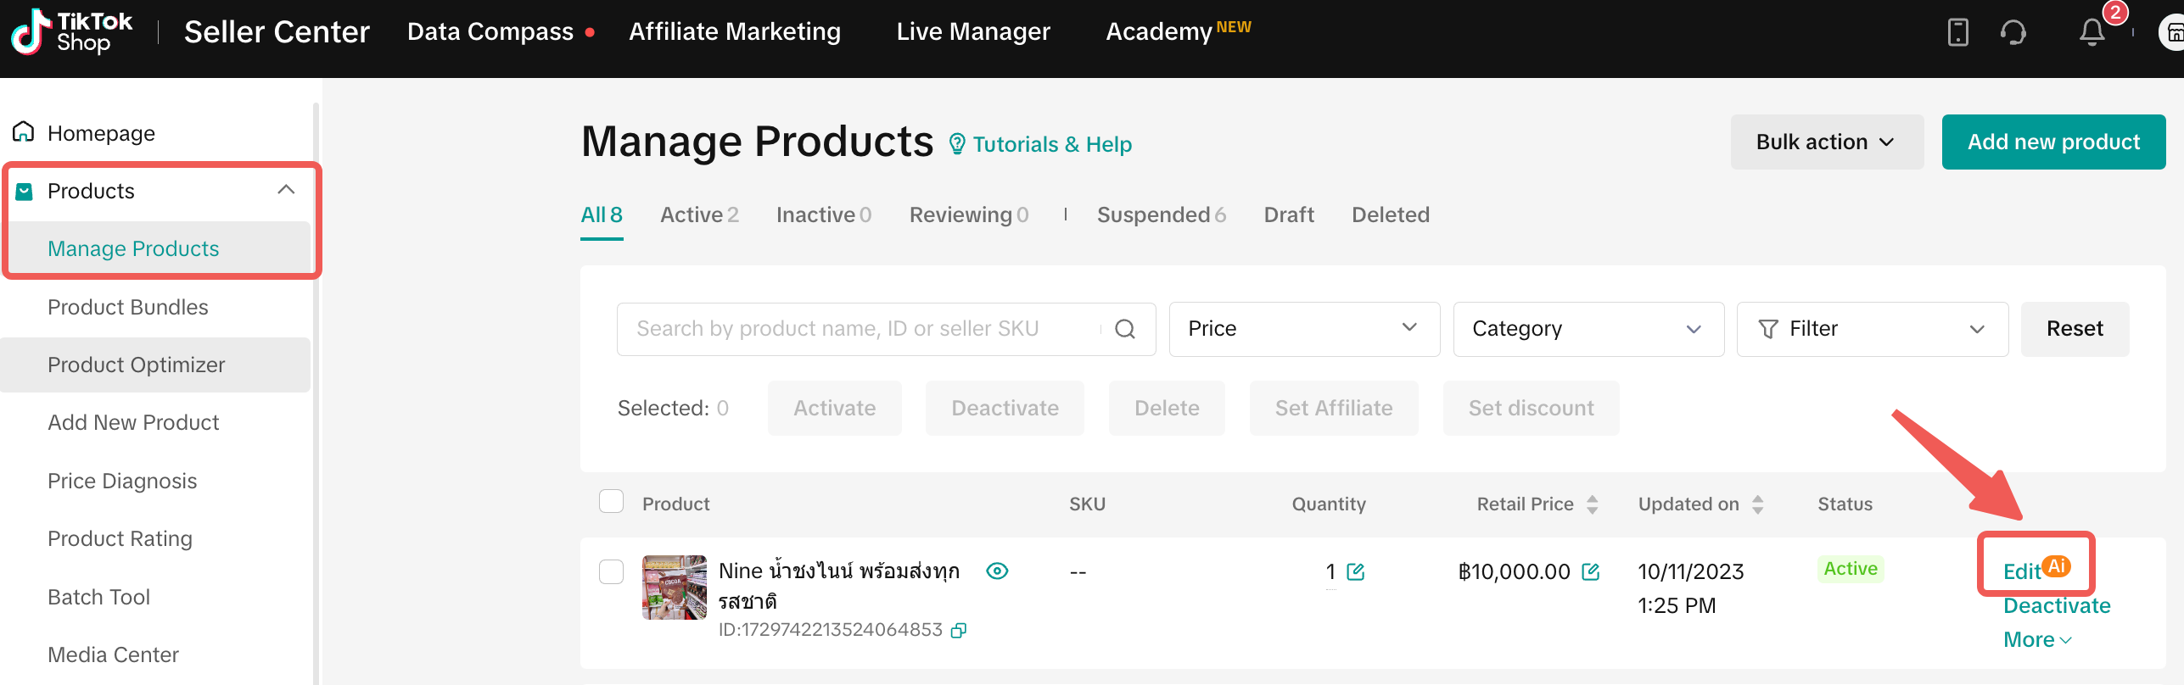Click the TikTok Shop logo

click(x=71, y=32)
